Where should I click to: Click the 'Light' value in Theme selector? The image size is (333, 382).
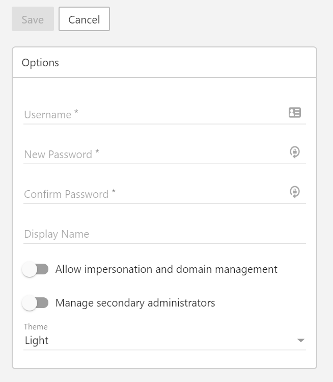point(37,341)
